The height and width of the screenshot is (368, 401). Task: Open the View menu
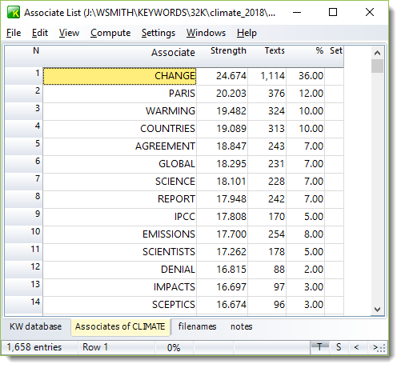69,33
